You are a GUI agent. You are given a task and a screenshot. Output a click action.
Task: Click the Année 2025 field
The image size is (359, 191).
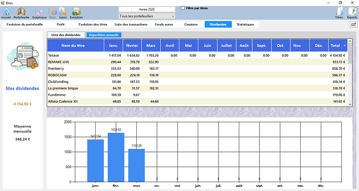point(147,9)
